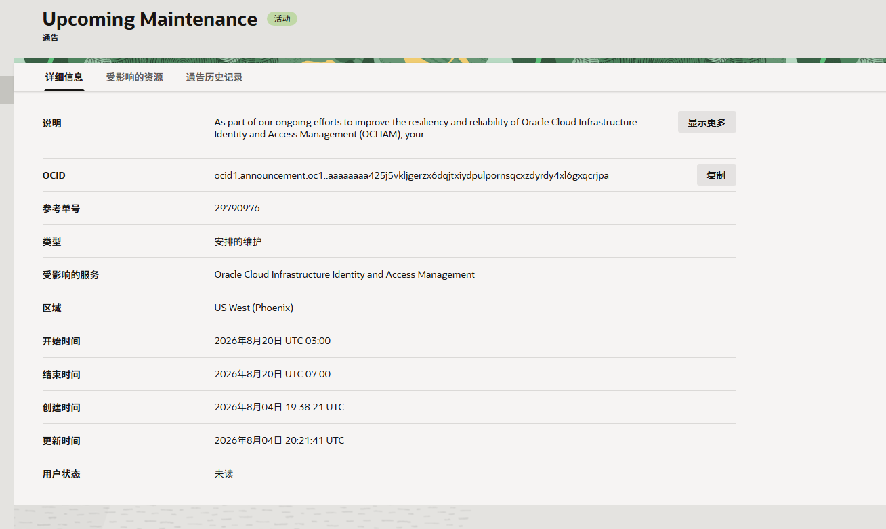Viewport: 886px width, 529px height.
Task: Click the 安排的维护 type value
Action: point(238,241)
